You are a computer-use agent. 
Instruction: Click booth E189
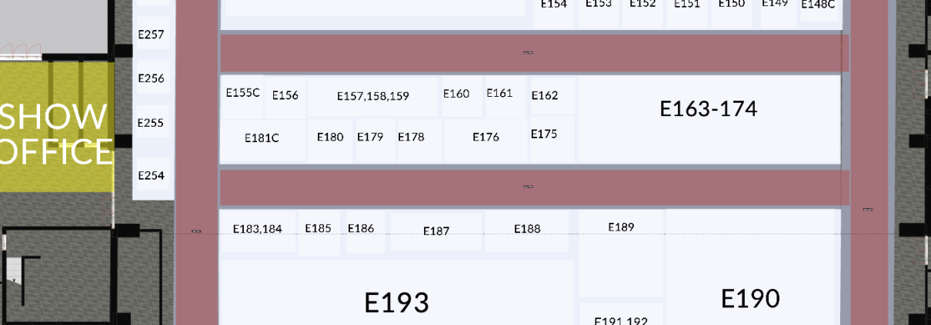[621, 254]
